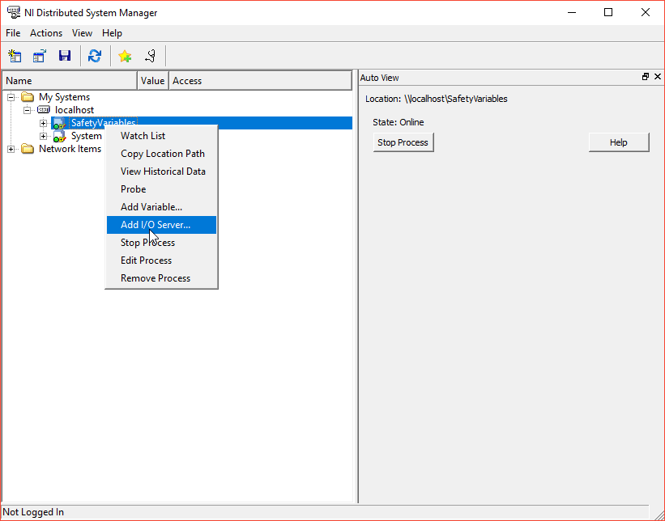
Task: Click the Access column header
Action: tap(260, 81)
